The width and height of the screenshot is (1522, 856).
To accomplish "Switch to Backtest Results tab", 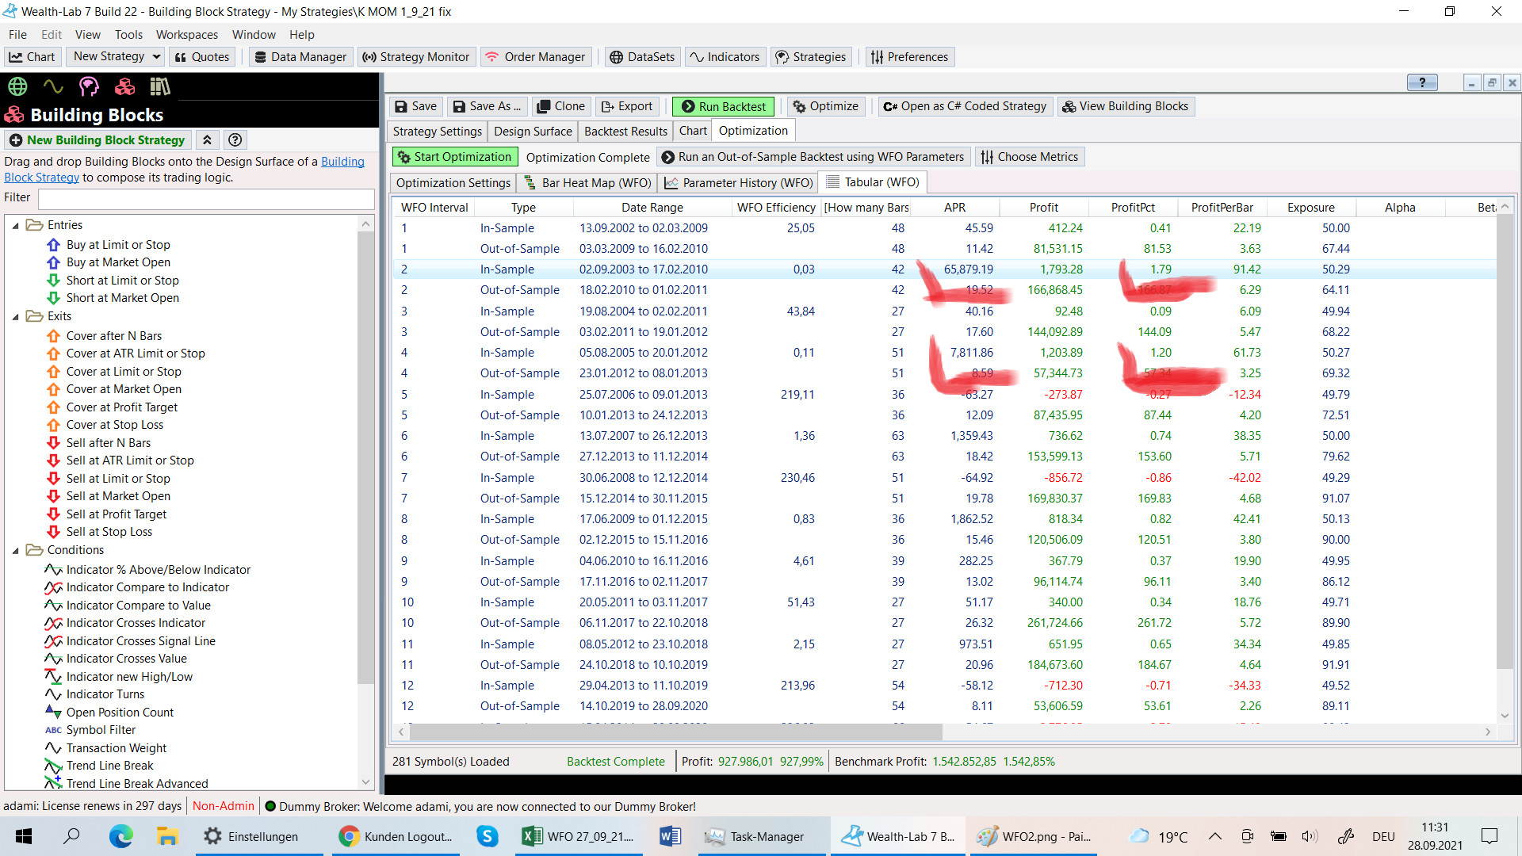I will (625, 131).
